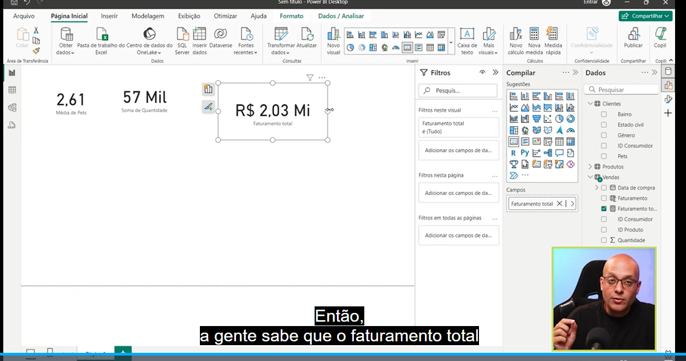Choose the funnel visual in Compilar
686x361 pixels.
coord(536,119)
